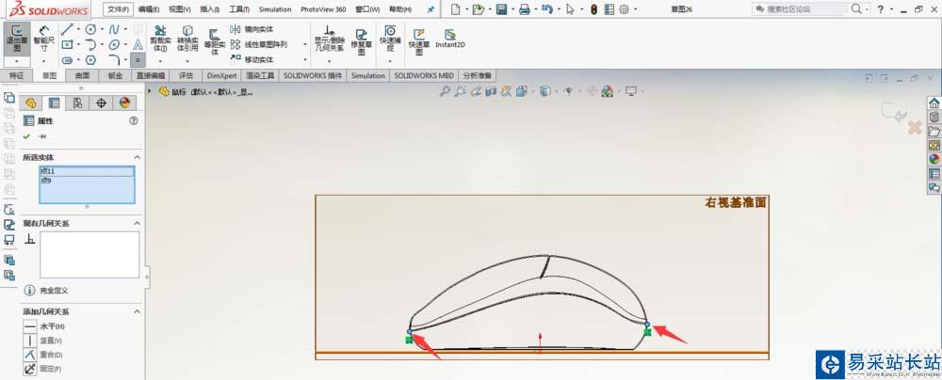Open the Options gear icon

point(625,9)
